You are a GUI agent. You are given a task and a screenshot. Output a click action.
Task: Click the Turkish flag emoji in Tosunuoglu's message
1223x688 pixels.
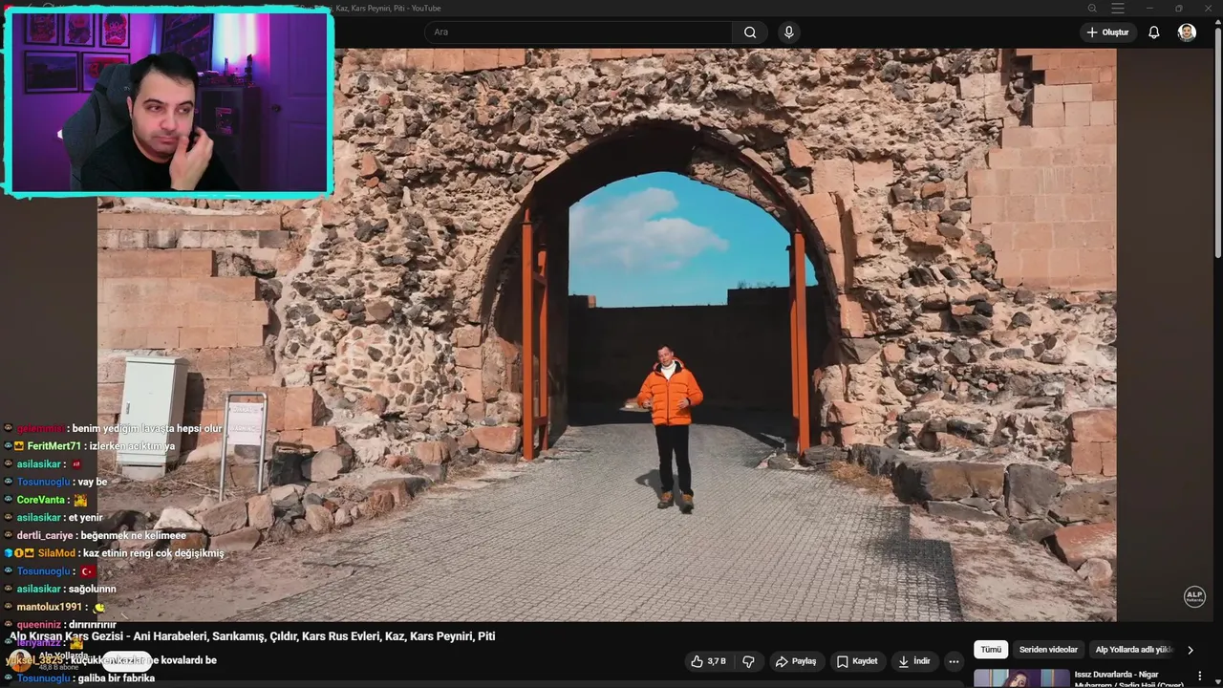87,571
